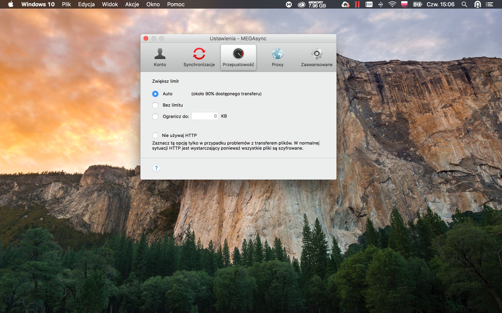Screen dimensions: 502x313
Task: Open Notification Center
Action: (x=489, y=4)
